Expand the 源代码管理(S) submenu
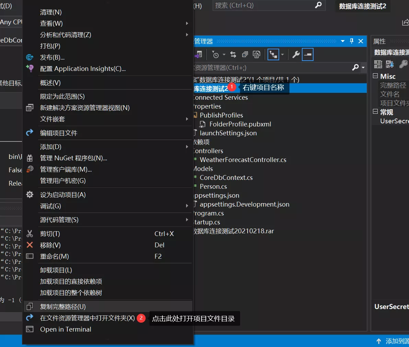The image size is (409, 347). pos(187,220)
